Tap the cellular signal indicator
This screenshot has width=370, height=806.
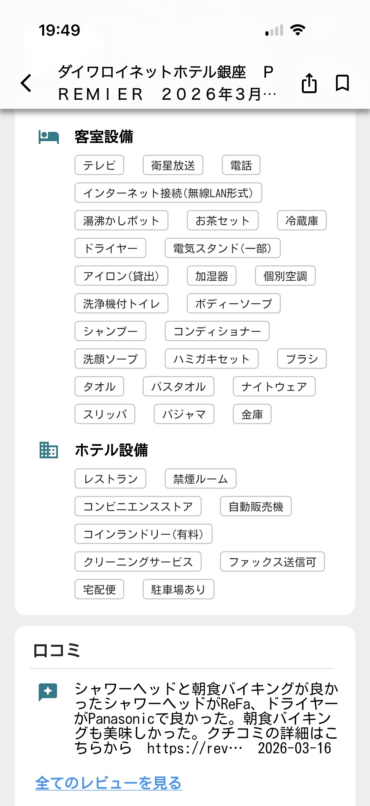click(274, 30)
